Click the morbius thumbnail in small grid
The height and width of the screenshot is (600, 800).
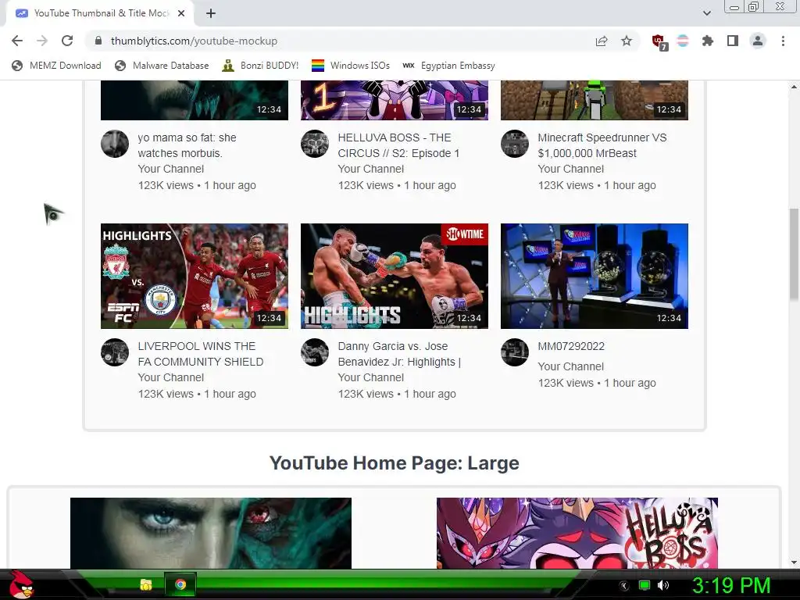[195, 100]
